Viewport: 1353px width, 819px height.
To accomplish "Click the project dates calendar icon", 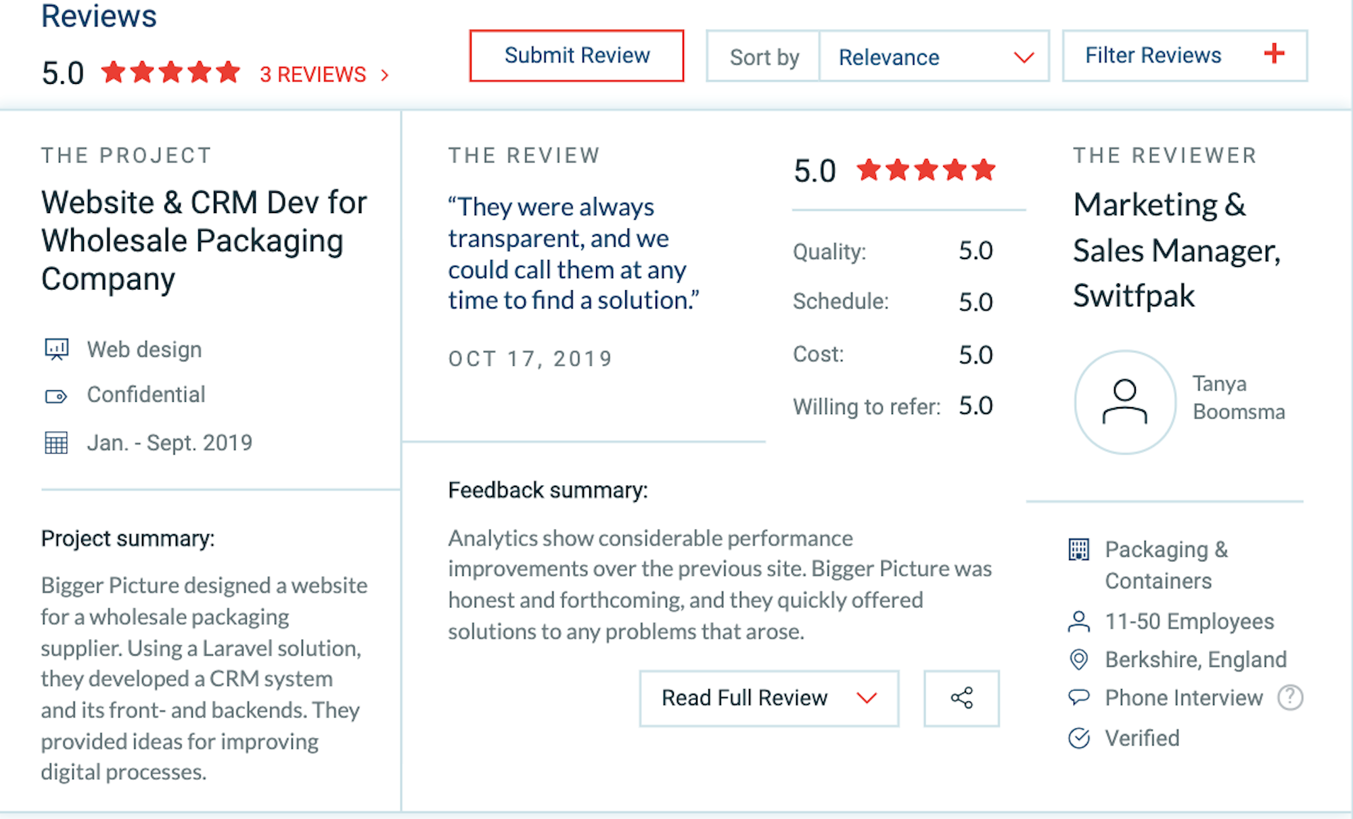I will coord(56,443).
